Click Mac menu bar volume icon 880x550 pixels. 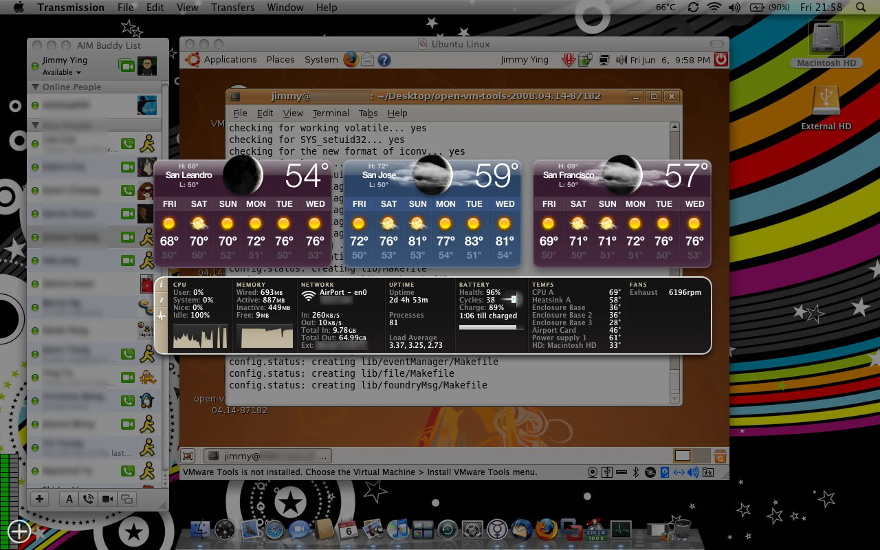coord(734,8)
